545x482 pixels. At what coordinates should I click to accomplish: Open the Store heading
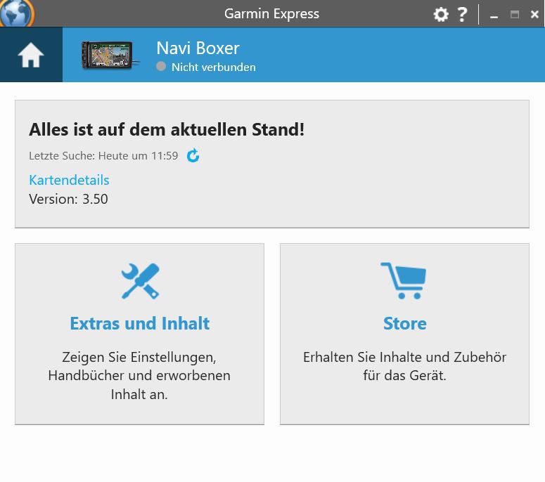tap(404, 323)
